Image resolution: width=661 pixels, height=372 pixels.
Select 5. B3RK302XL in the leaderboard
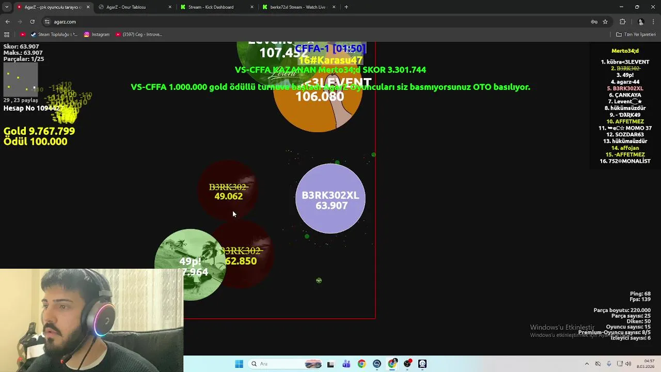pos(625,88)
